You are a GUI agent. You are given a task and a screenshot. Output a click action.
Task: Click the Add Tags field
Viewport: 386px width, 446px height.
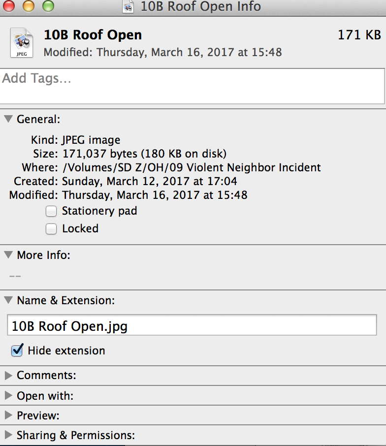click(x=193, y=86)
